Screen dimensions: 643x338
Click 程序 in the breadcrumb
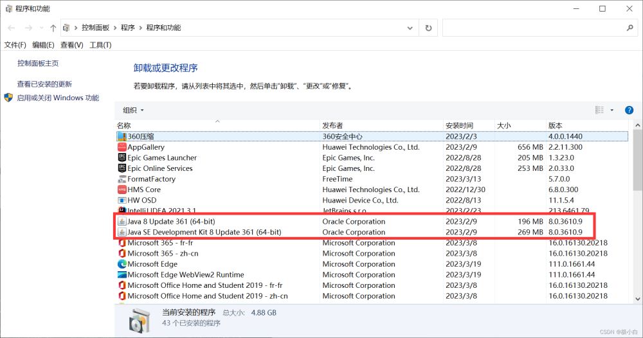click(x=128, y=28)
